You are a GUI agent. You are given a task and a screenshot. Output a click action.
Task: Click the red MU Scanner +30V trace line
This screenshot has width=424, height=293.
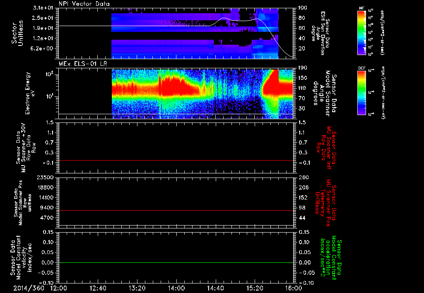[x=176, y=160]
